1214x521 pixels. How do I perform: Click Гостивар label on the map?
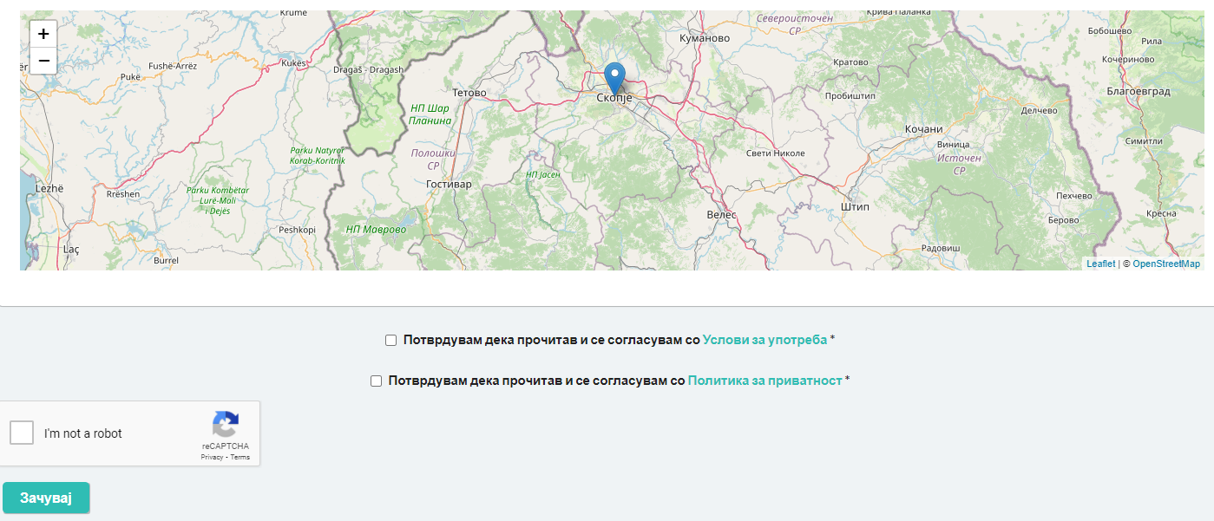click(x=449, y=184)
